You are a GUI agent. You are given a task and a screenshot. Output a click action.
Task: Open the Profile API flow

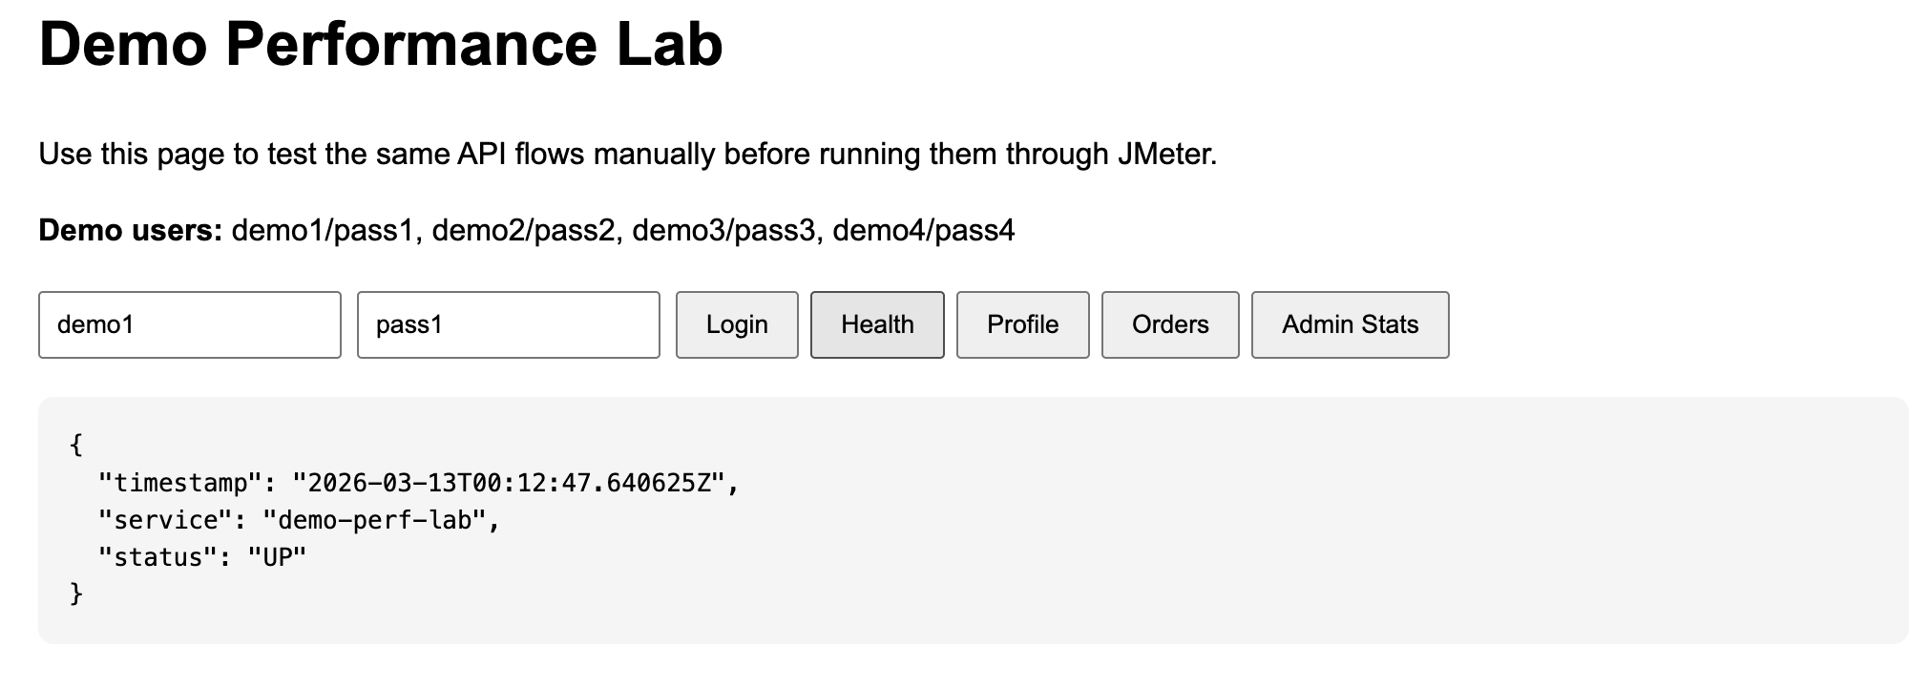click(1022, 325)
